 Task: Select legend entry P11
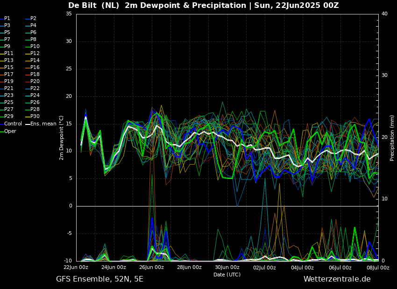point(7,53)
